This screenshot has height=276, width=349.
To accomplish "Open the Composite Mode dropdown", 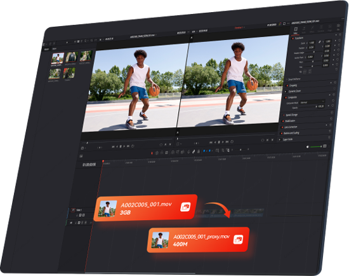I will tap(312, 102).
